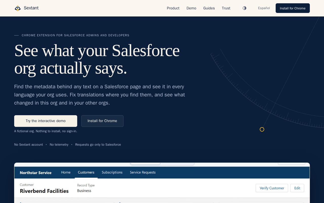Click the Business record type value
Viewport: 324px width, 203px height.
pos(84,191)
